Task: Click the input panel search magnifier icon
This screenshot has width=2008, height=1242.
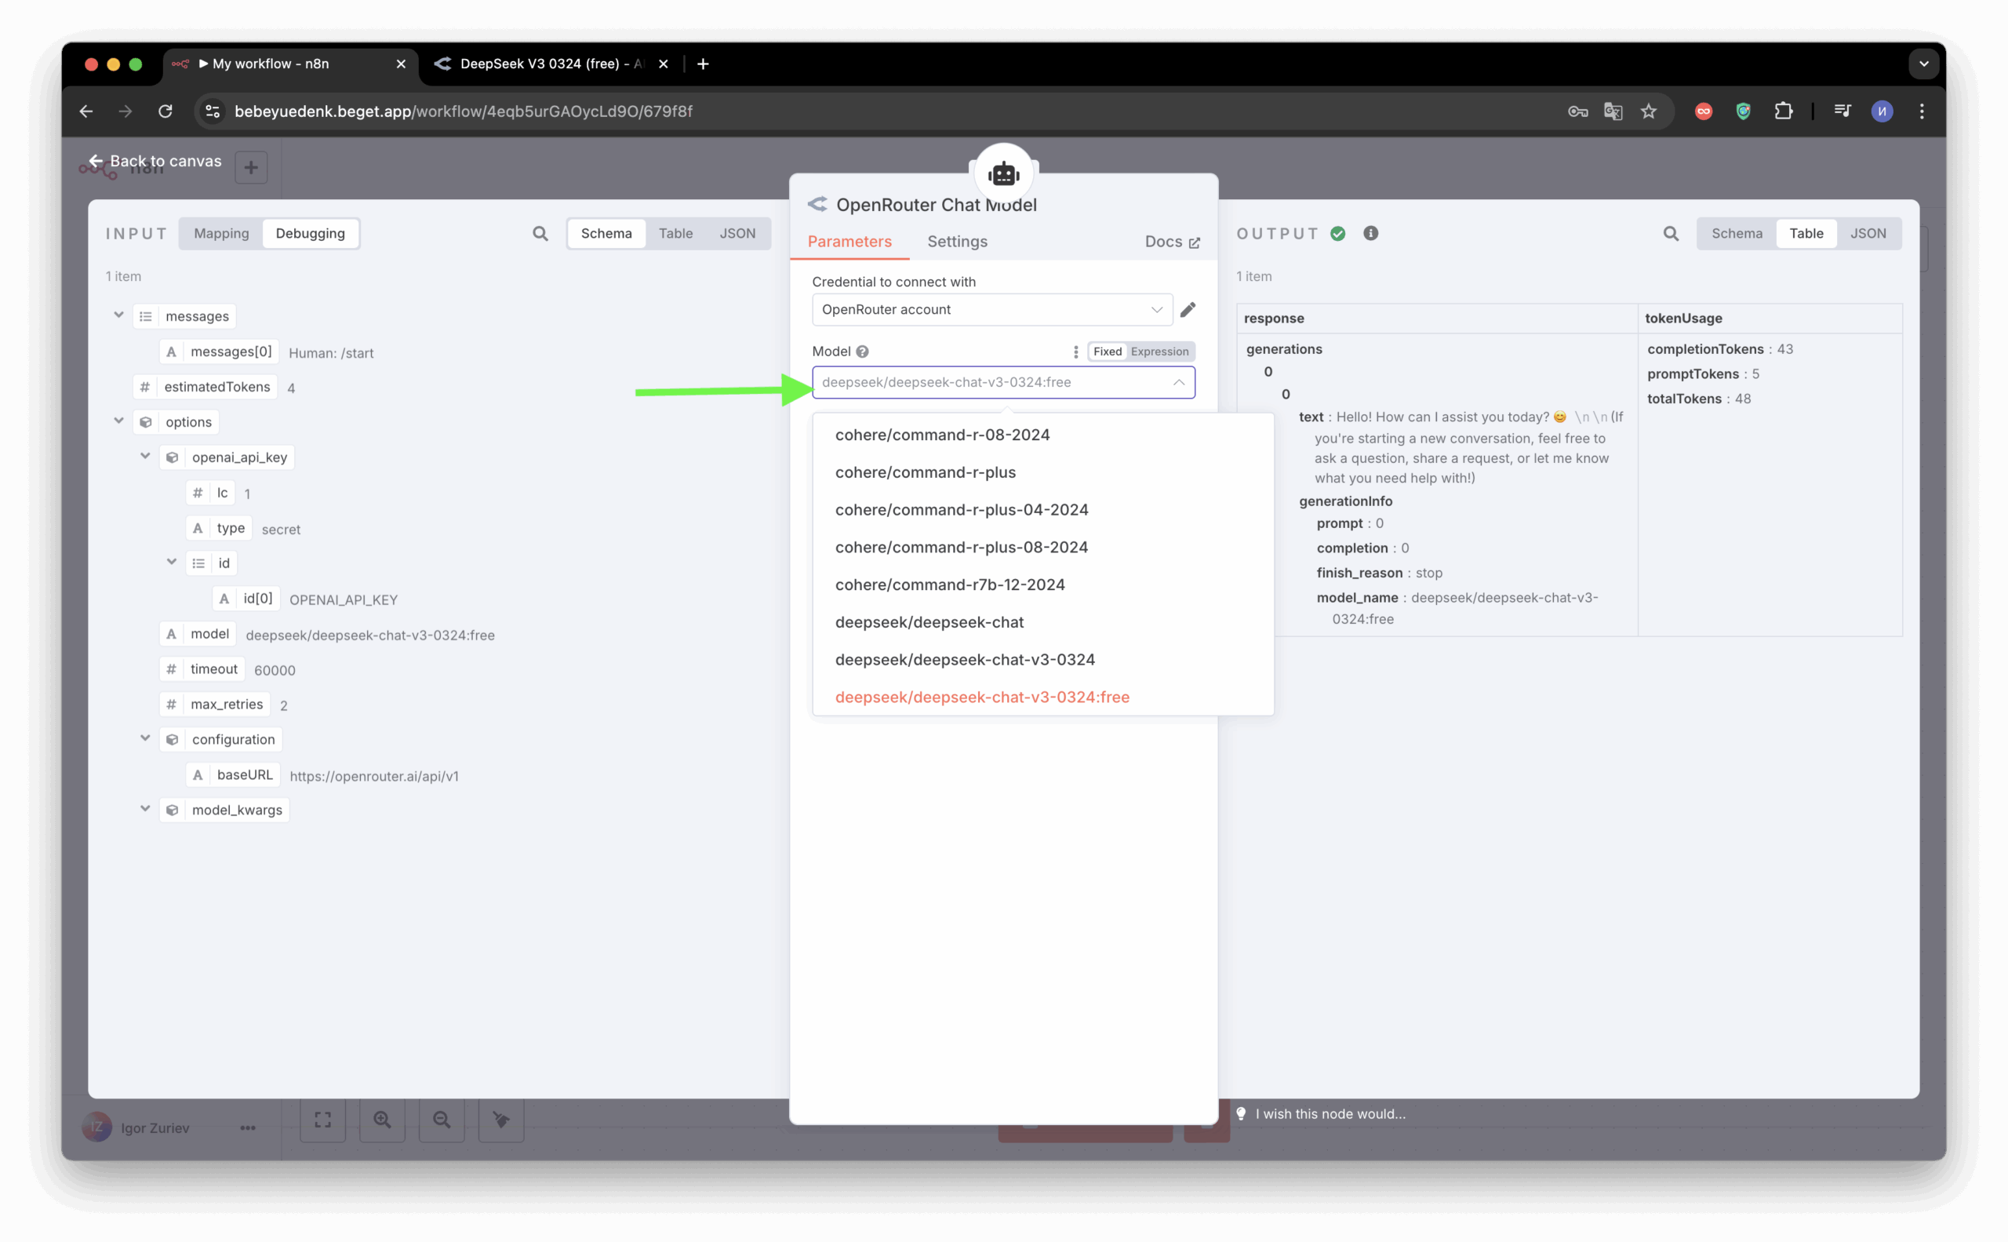Action: (540, 233)
